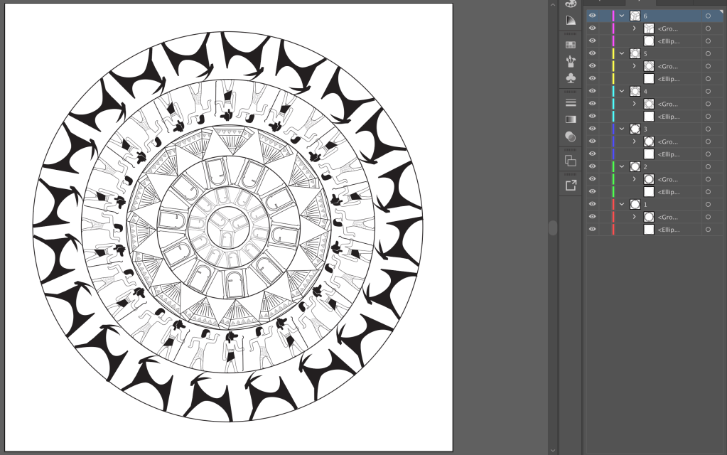Open the Stroke panel icon

click(571, 103)
